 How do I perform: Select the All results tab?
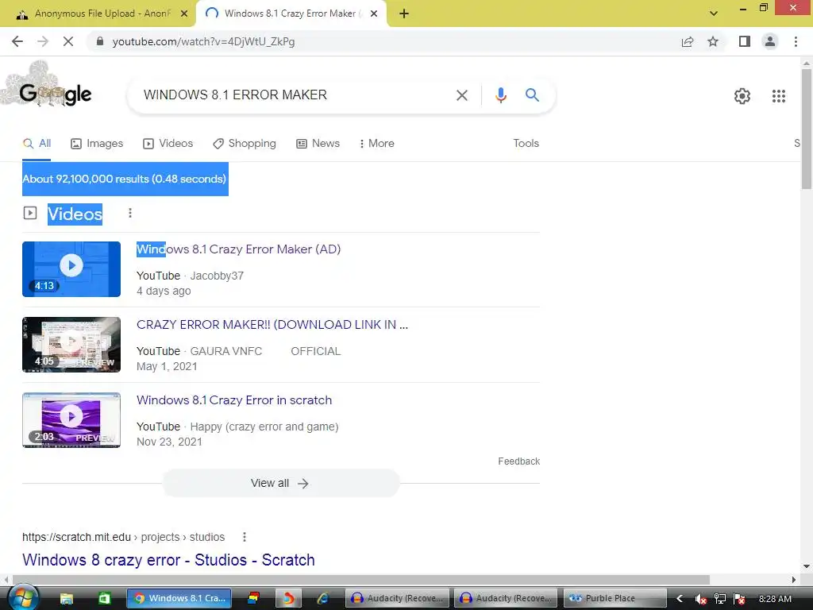coord(37,144)
